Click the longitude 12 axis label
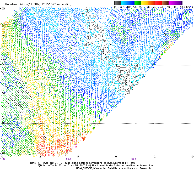 (x=154, y=157)
